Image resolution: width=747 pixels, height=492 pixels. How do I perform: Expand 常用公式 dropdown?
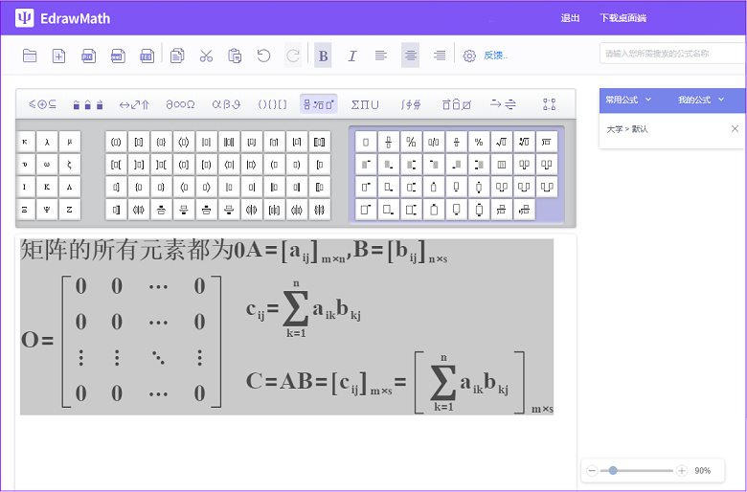[628, 100]
